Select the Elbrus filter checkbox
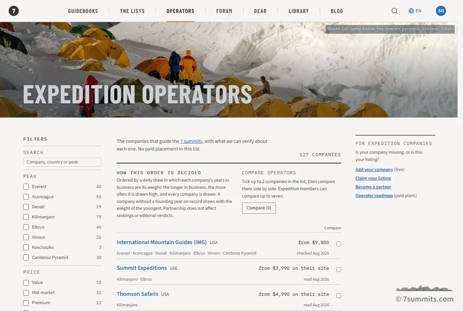Image resolution: width=463 pixels, height=311 pixels. 26,227
